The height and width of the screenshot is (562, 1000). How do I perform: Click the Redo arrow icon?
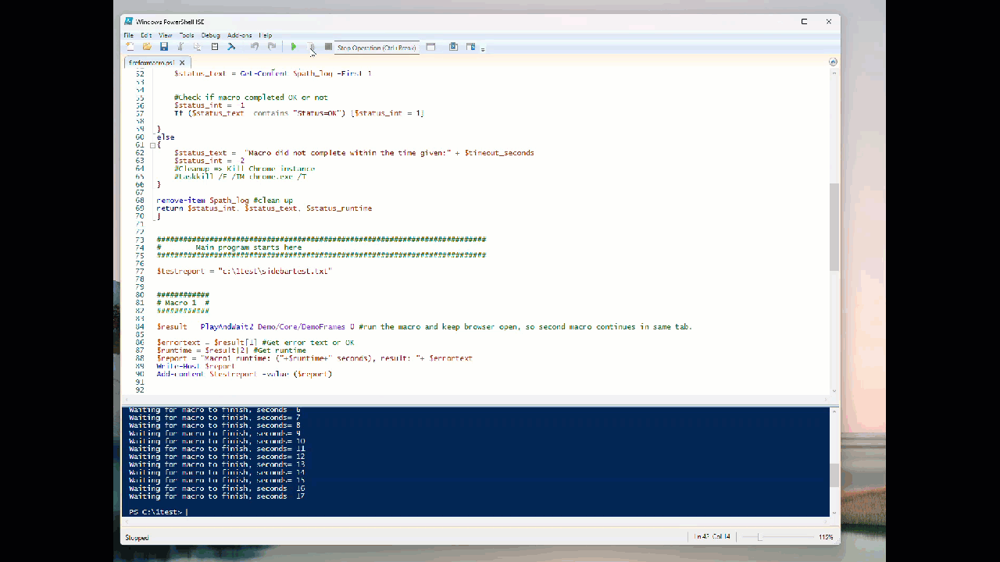pyautogui.click(x=272, y=47)
